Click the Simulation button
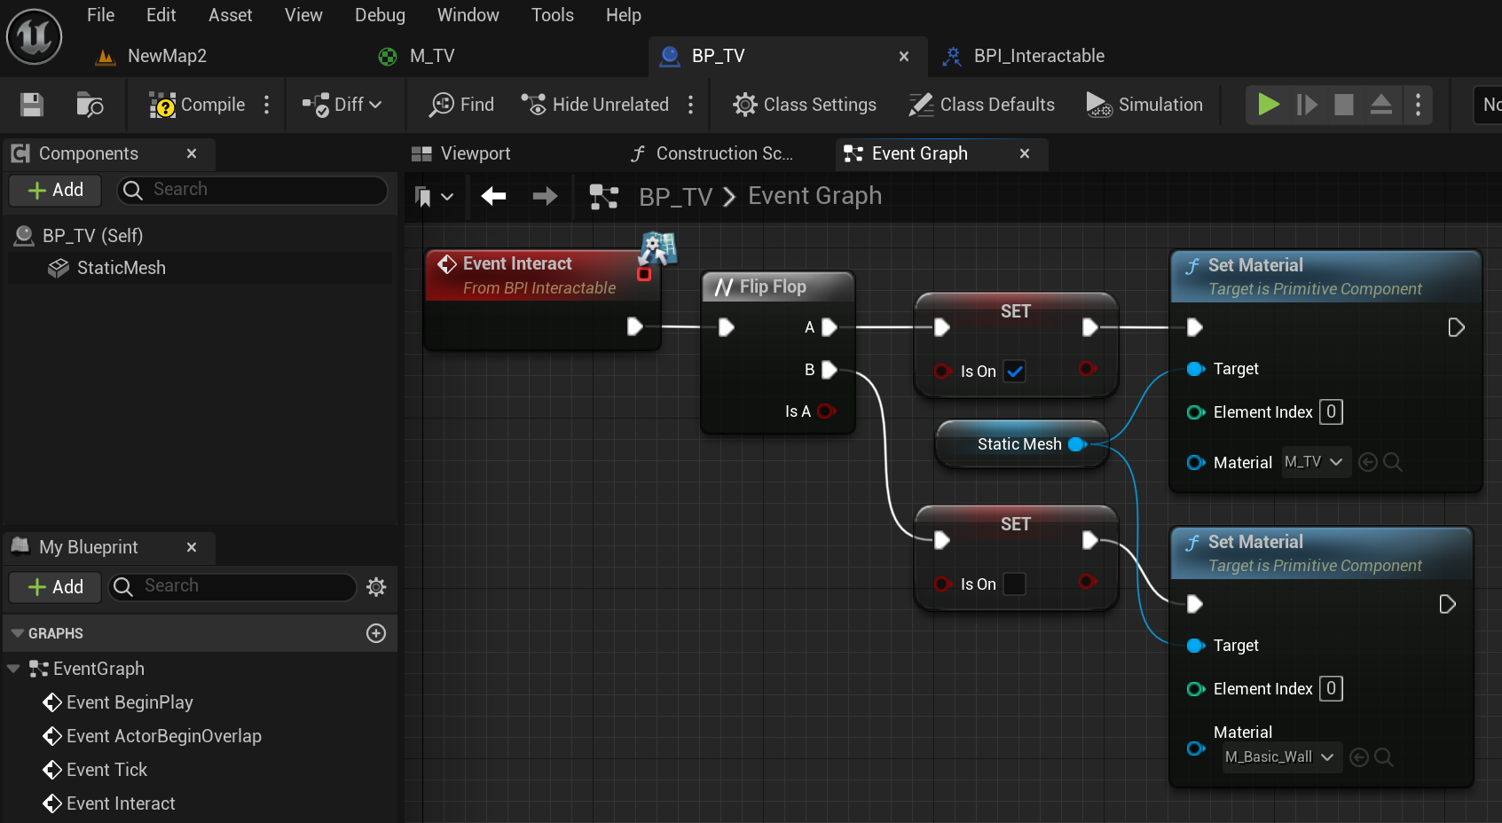The image size is (1502, 823). (1144, 105)
